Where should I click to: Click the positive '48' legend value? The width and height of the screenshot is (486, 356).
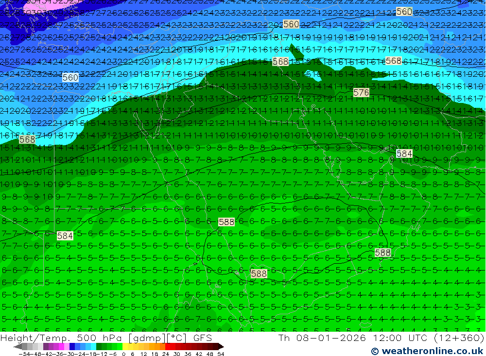[x=210, y=354]
